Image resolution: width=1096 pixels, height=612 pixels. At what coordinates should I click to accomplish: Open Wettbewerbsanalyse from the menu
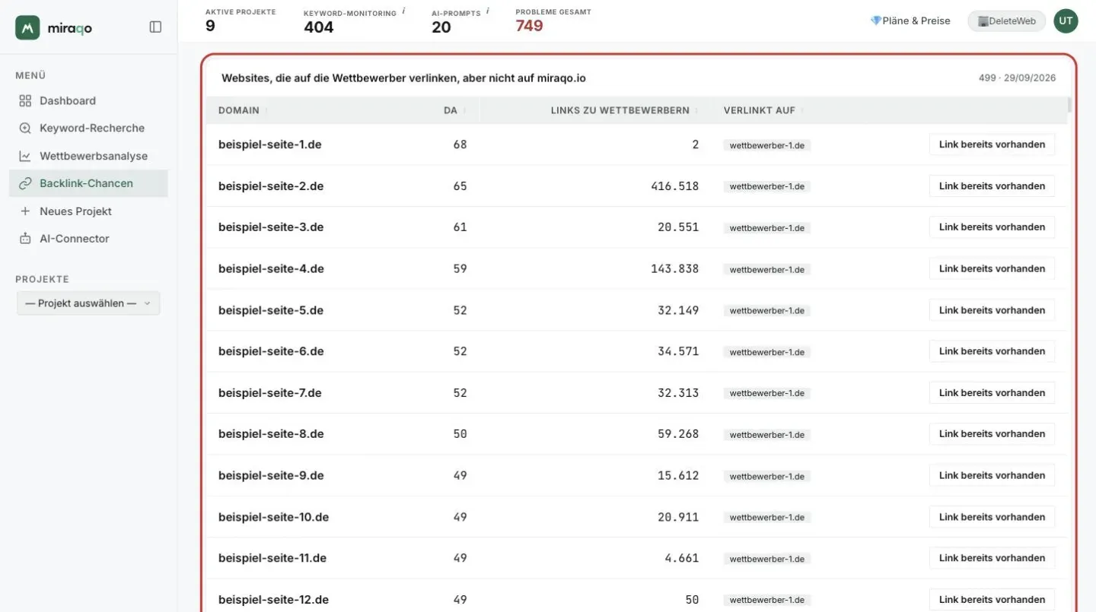coord(88,156)
